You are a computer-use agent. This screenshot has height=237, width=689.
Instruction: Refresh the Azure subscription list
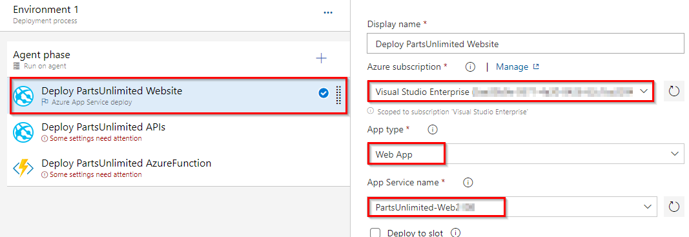click(x=674, y=92)
